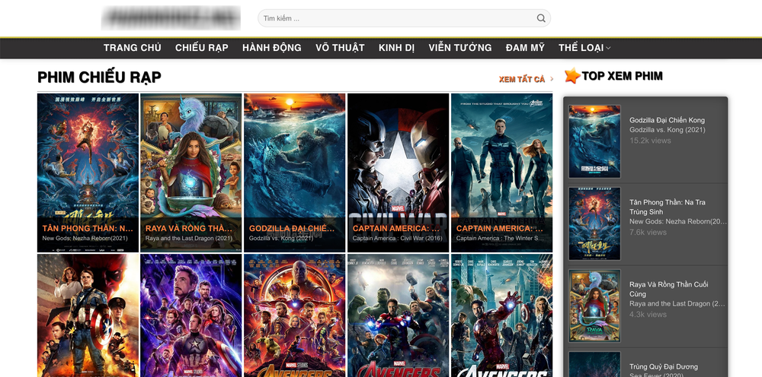762x377 pixels.
Task: Click the 15.2k views text
Action: click(650, 141)
